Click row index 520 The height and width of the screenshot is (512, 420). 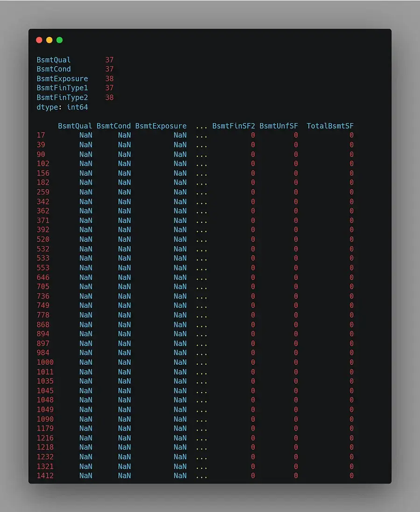[43, 239]
